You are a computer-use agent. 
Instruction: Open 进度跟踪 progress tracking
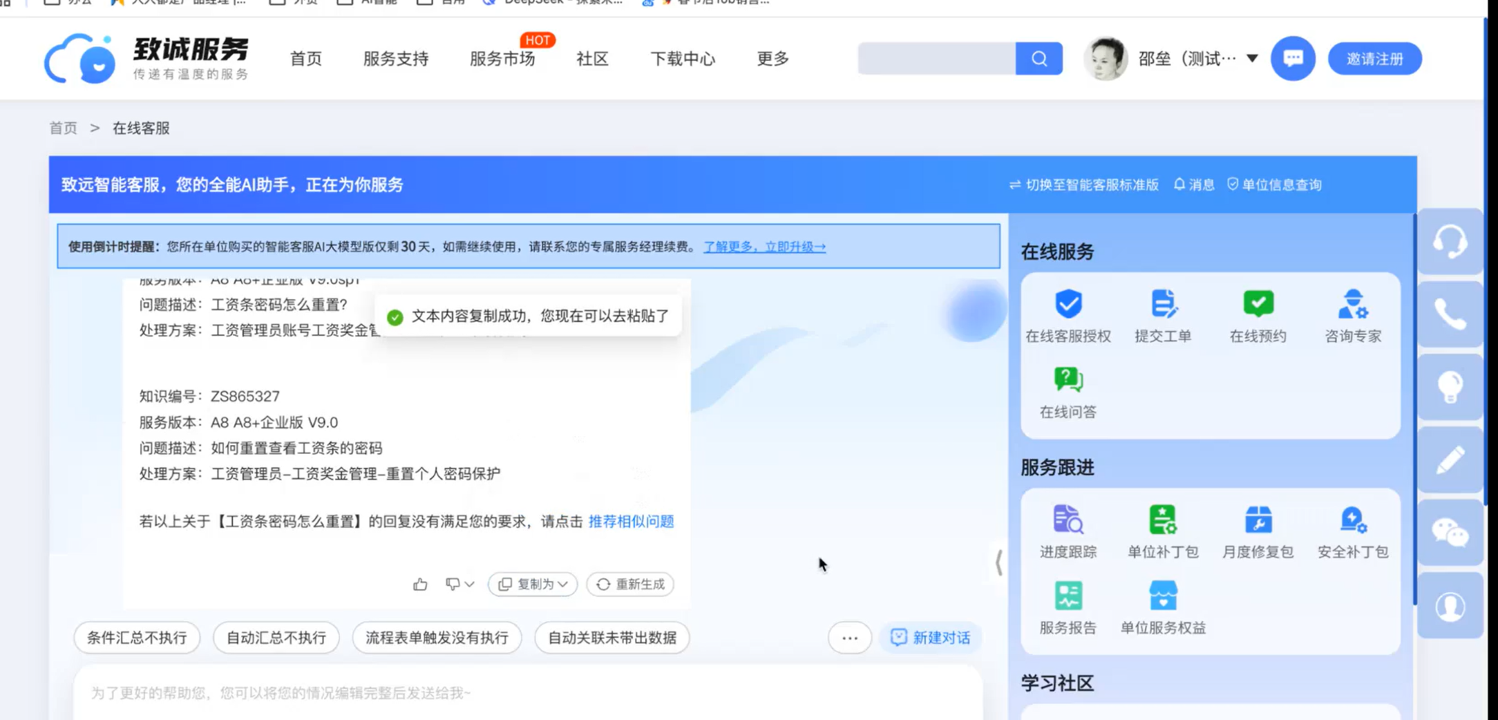(1068, 520)
